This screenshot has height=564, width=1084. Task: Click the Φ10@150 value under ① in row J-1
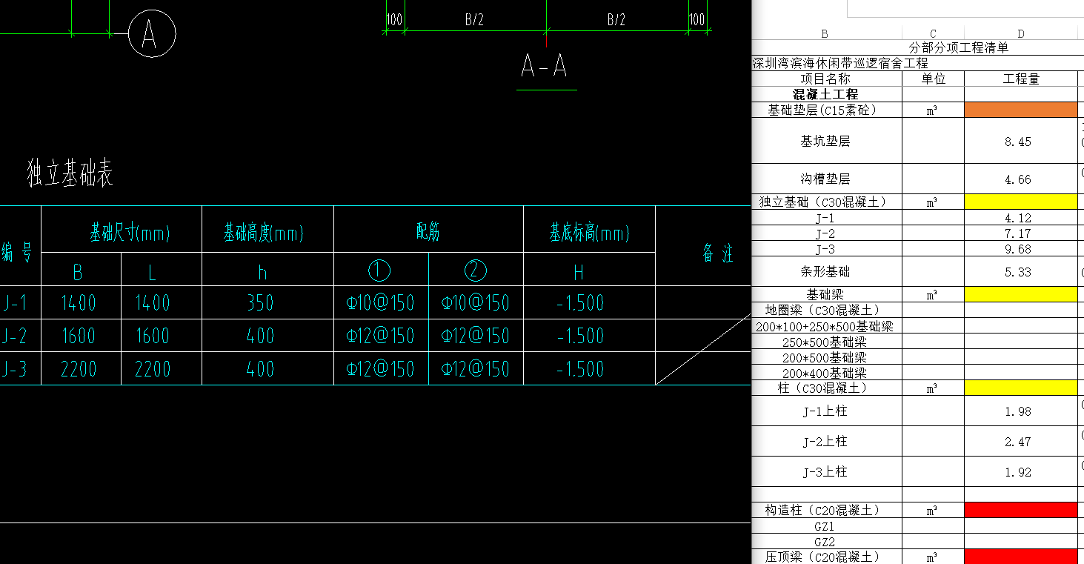coord(380,302)
